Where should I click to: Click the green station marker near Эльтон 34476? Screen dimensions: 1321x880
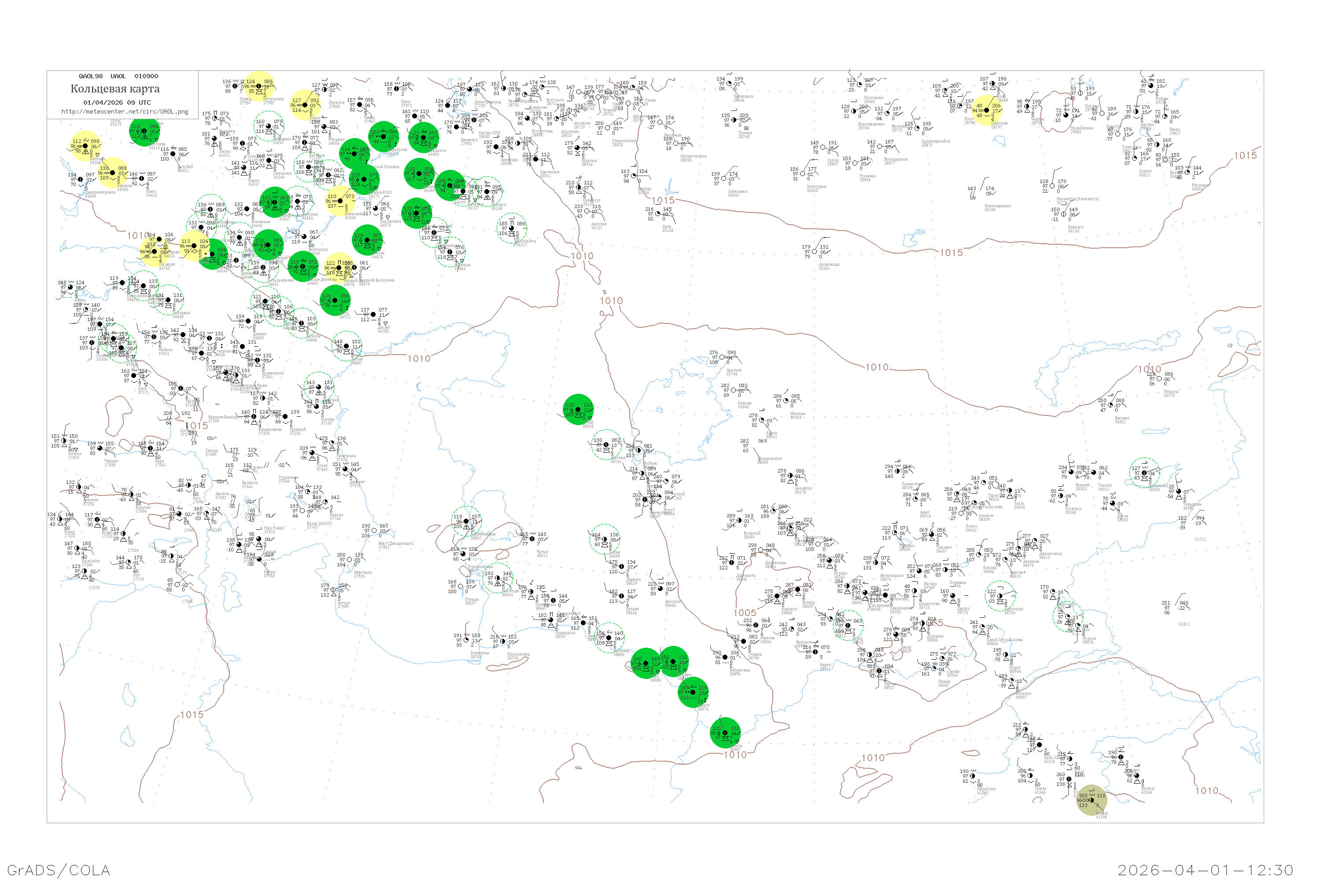tap(367, 240)
